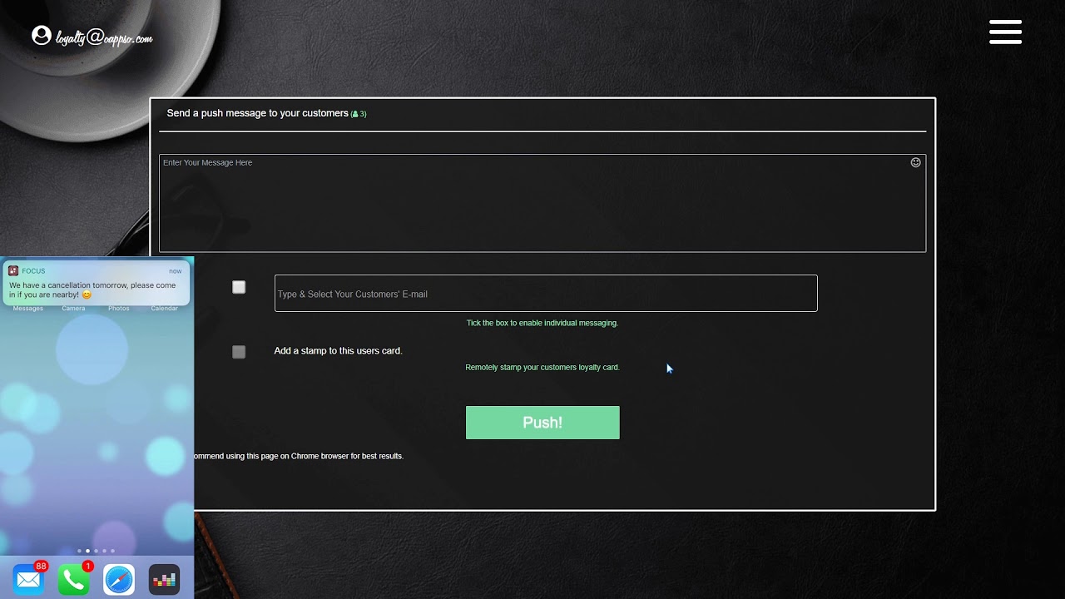Open the Deezer equalizer app in dock
Screen dimensions: 1065x599
pyautogui.click(x=164, y=579)
